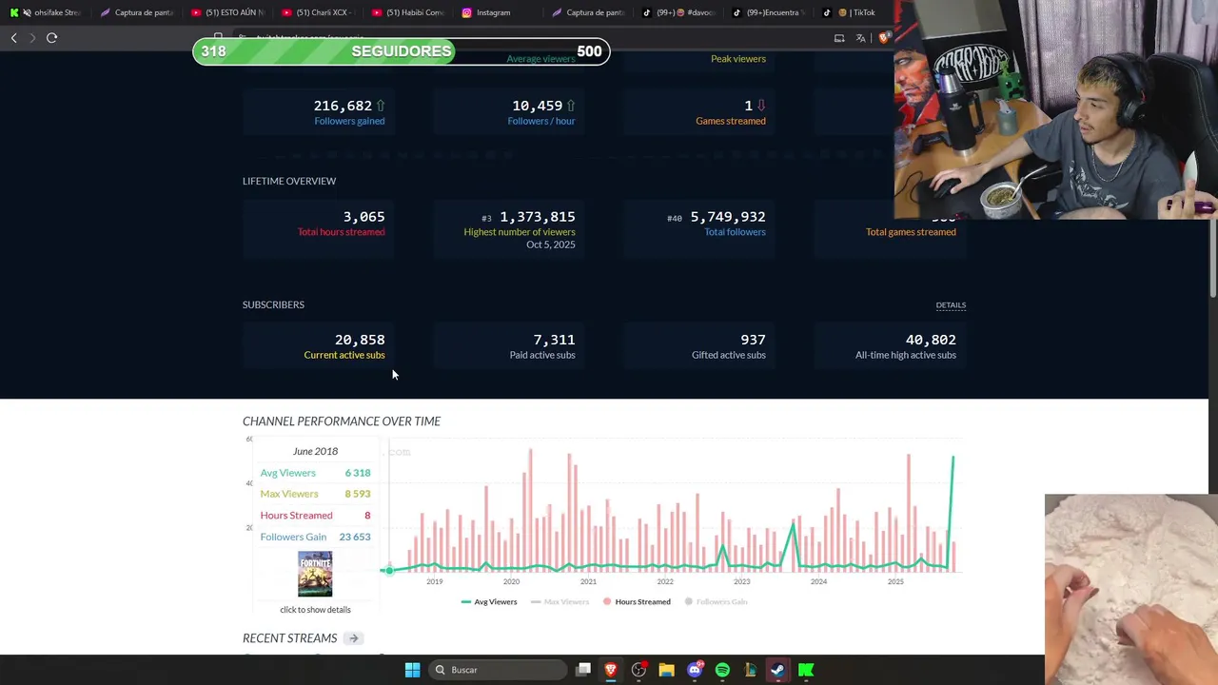1218x685 pixels.
Task: Go forward using the browser forward arrow
Action: [x=32, y=38]
